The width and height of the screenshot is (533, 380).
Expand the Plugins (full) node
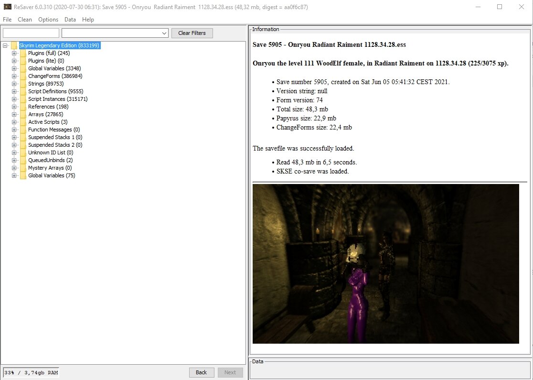[x=14, y=53]
